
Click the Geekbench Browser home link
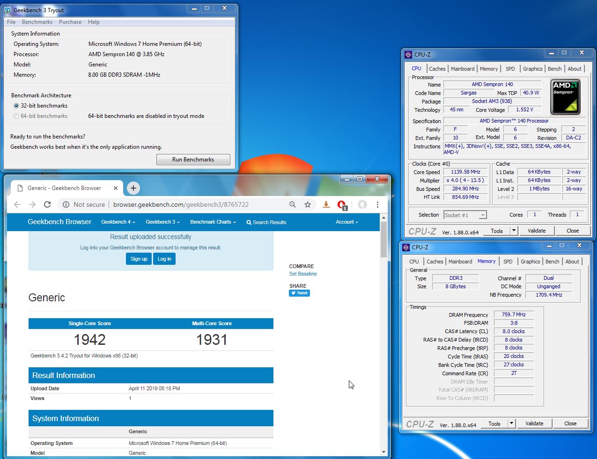click(x=59, y=222)
